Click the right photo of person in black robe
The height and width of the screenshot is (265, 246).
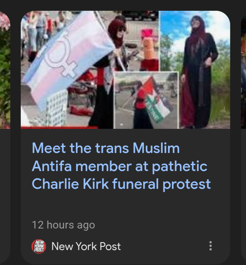pyautogui.click(x=194, y=70)
